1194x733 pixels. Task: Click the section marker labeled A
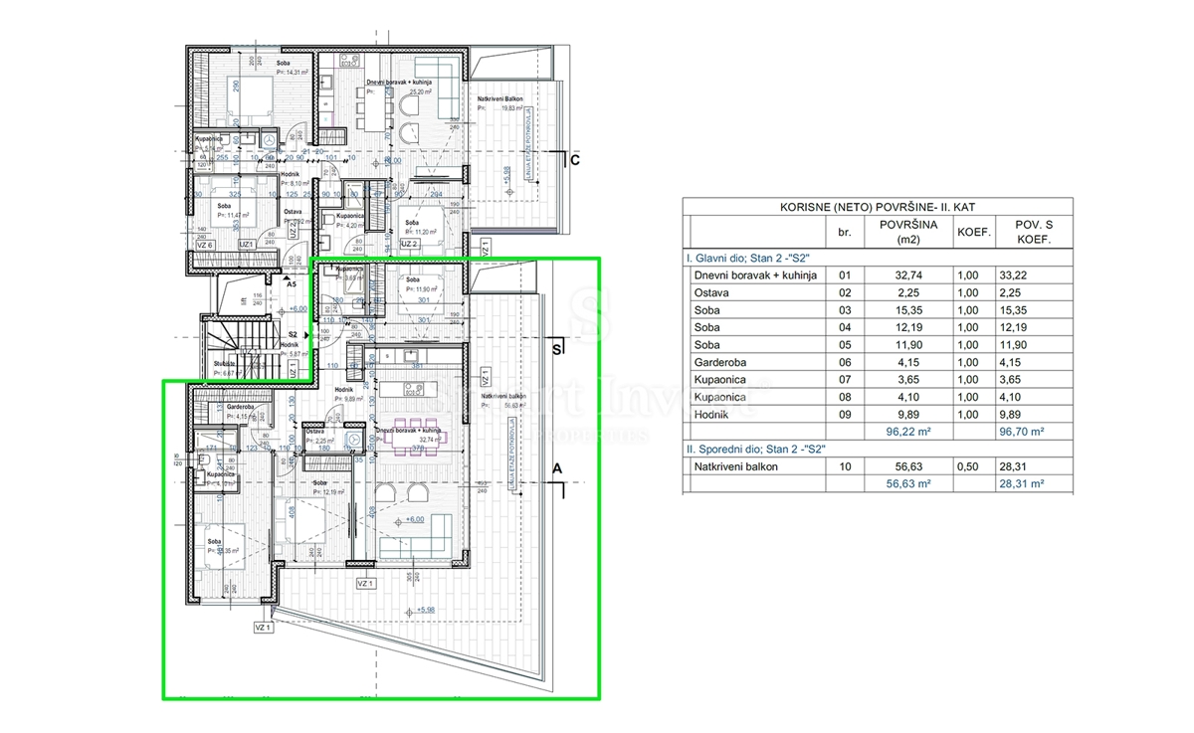pos(557,468)
